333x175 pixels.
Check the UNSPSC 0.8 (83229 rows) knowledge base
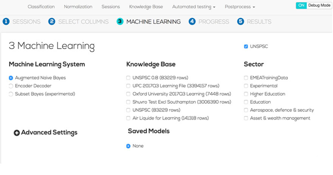coord(128,78)
